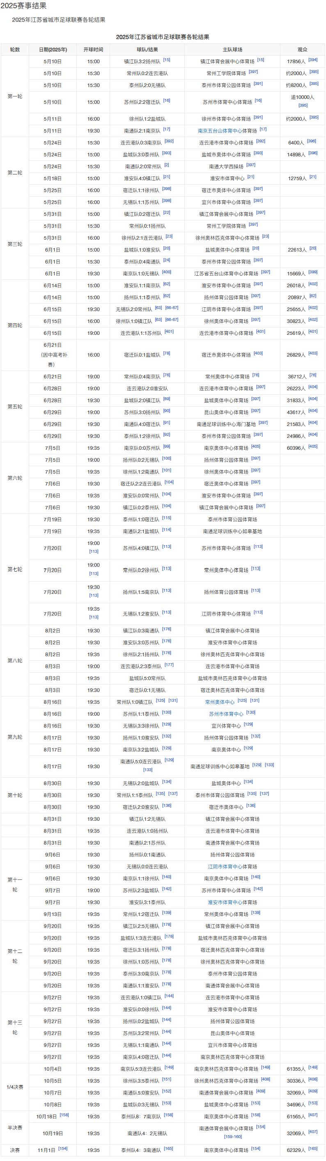Open the 常州奥体中心 link in round nine
The image size is (326, 1161).
[x=220, y=702]
